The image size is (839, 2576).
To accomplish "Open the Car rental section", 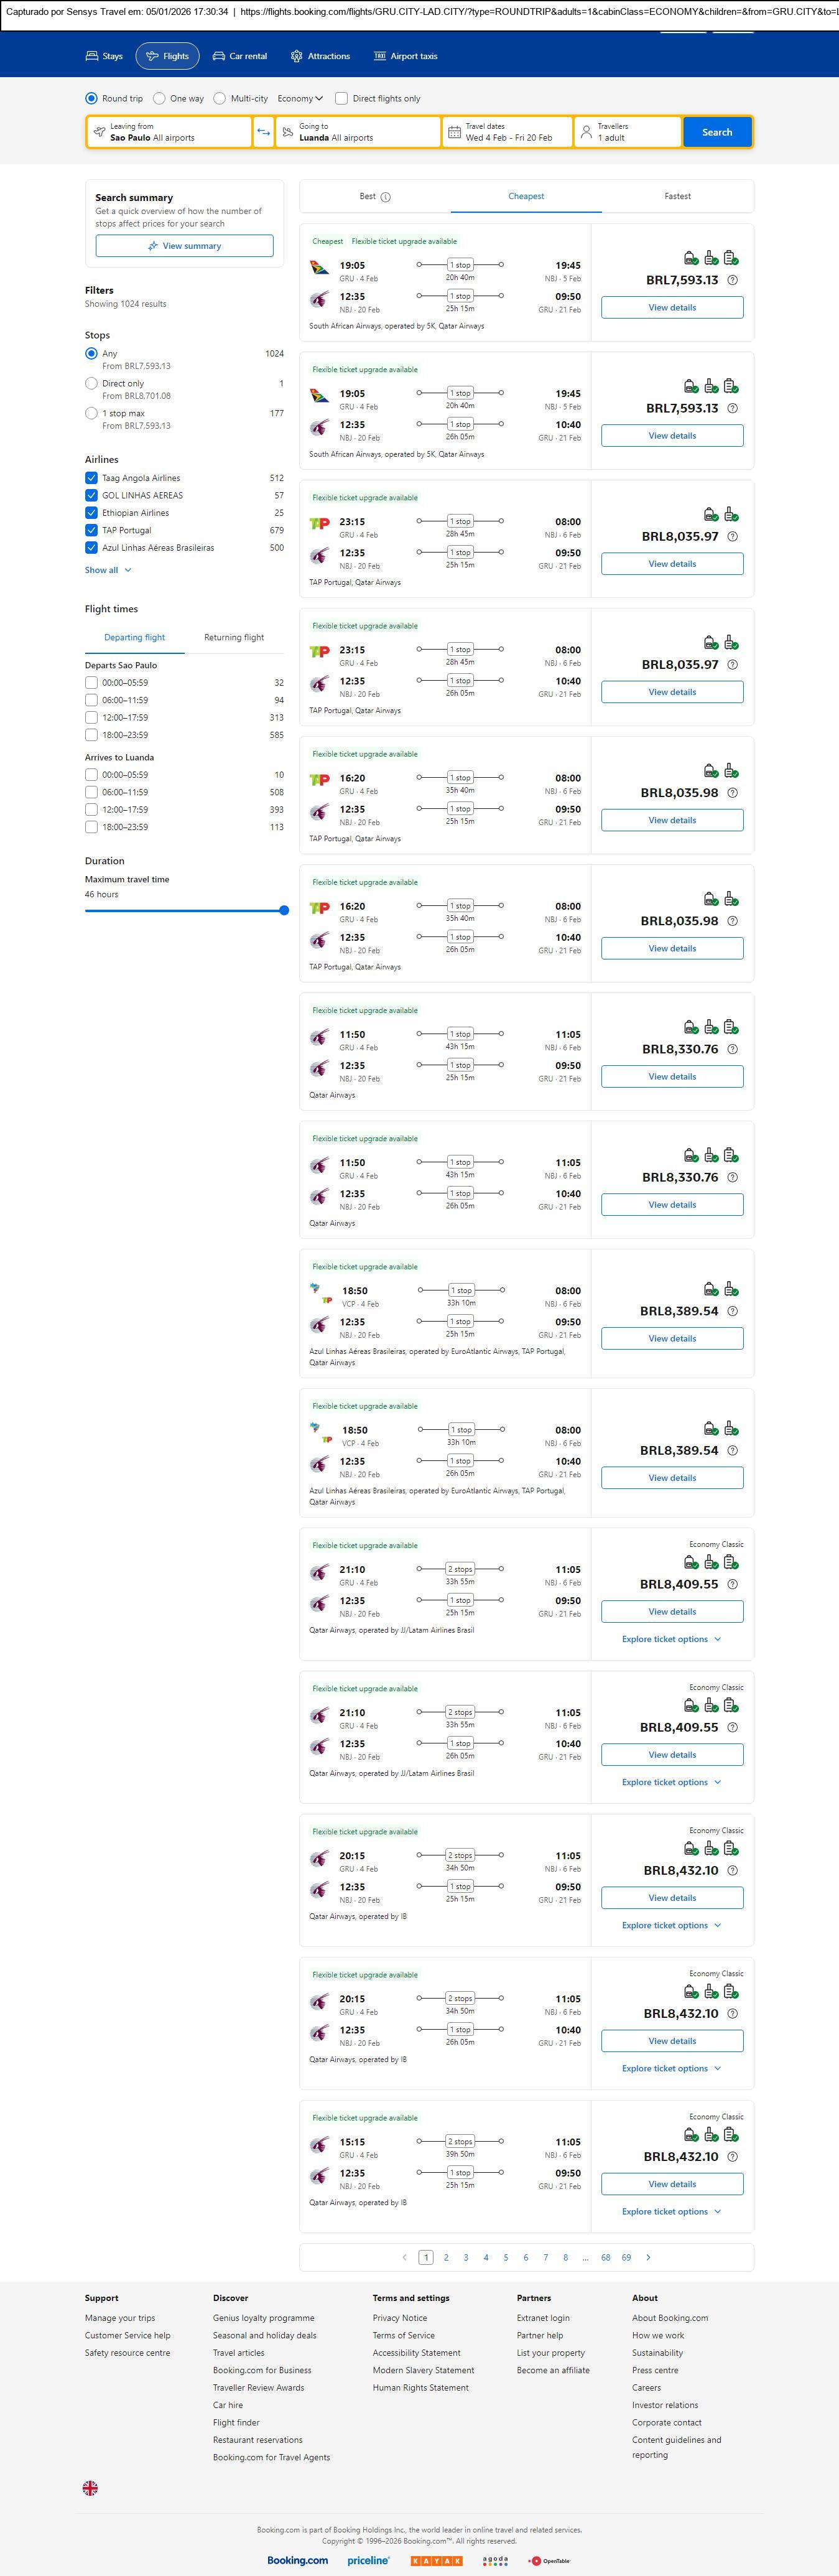I will 240,56.
